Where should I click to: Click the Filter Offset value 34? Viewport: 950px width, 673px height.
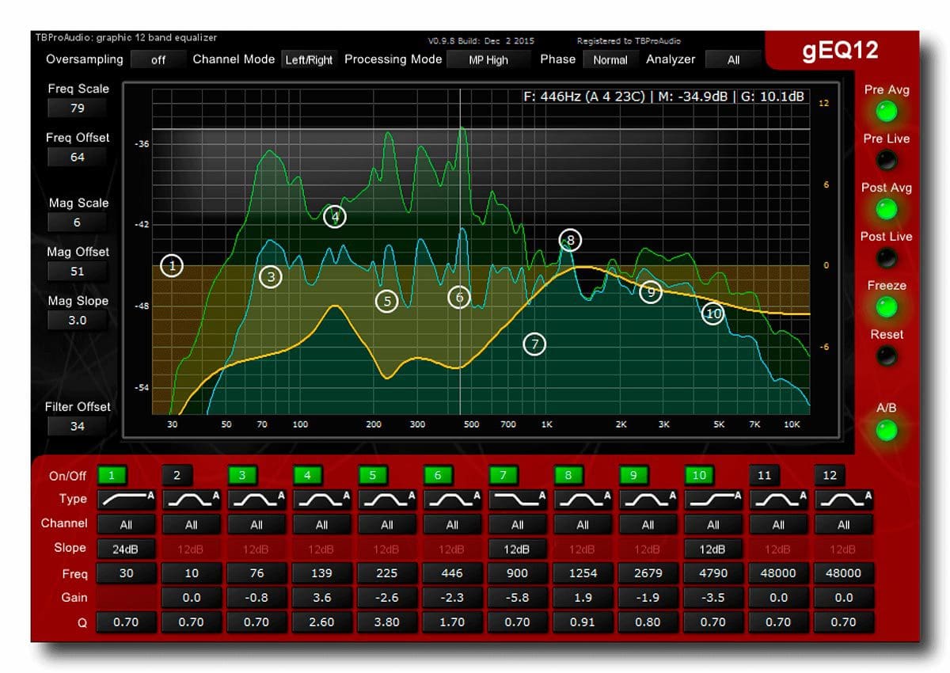coord(78,426)
